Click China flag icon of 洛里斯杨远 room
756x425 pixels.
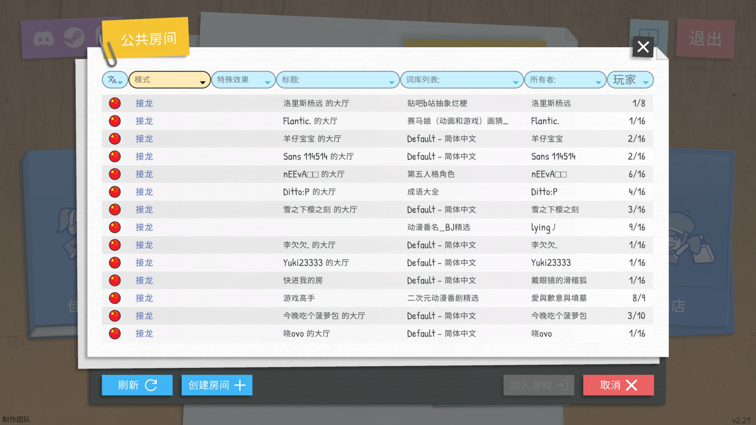tap(115, 103)
